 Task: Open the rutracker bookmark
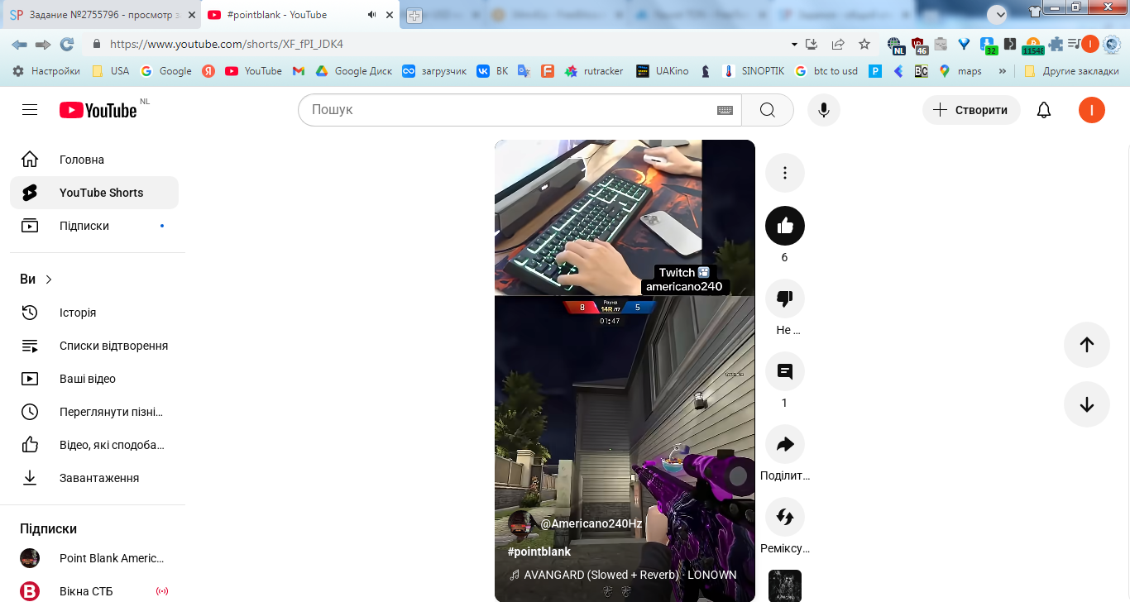[x=593, y=71]
